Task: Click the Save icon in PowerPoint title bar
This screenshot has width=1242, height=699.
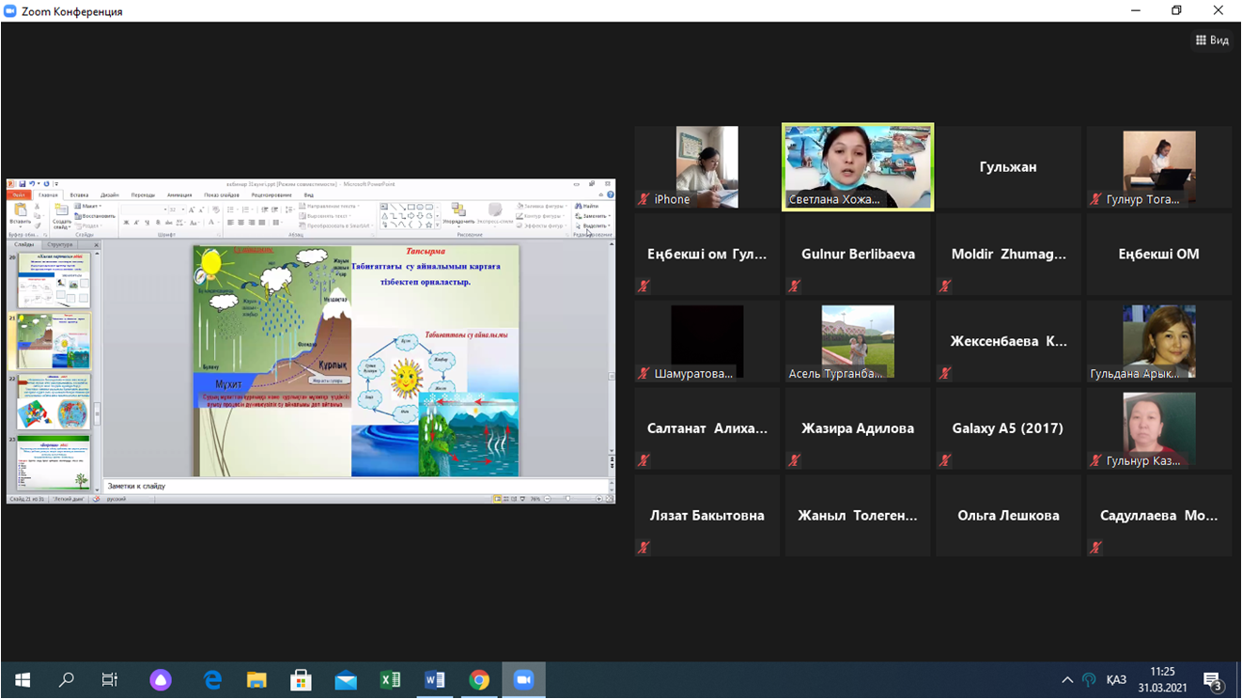Action: (x=22, y=184)
